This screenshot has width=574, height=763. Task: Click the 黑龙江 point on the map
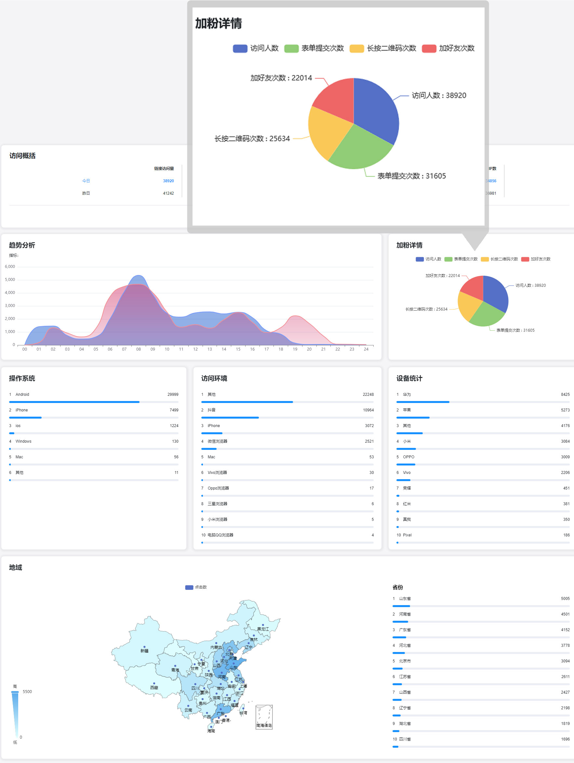coord(263,625)
